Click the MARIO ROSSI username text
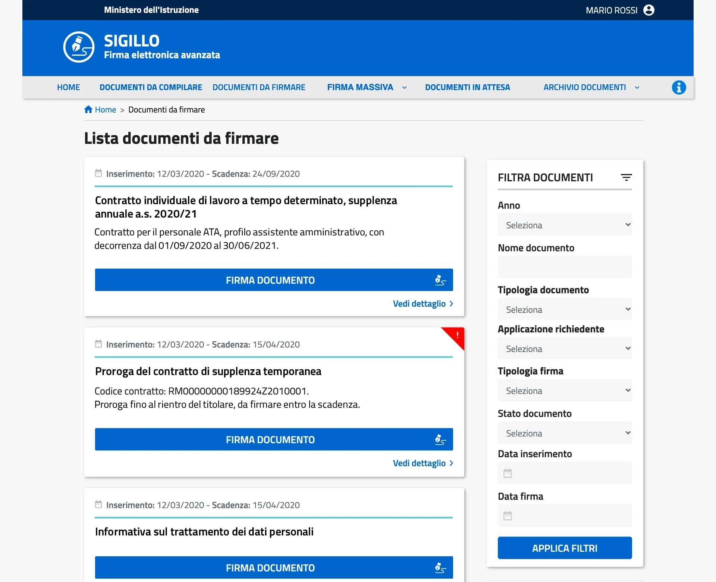The image size is (716, 582). (x=612, y=10)
